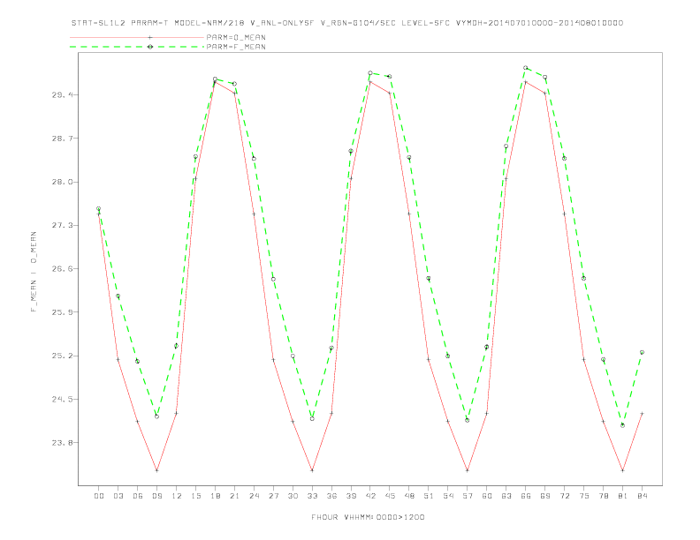Click the y-axis title F_MEAN | O_MEAN
Screen dimensions: 700x540
34,272
